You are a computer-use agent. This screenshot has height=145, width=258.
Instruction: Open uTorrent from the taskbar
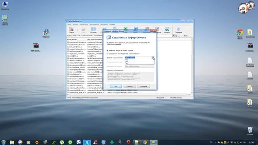[62, 142]
